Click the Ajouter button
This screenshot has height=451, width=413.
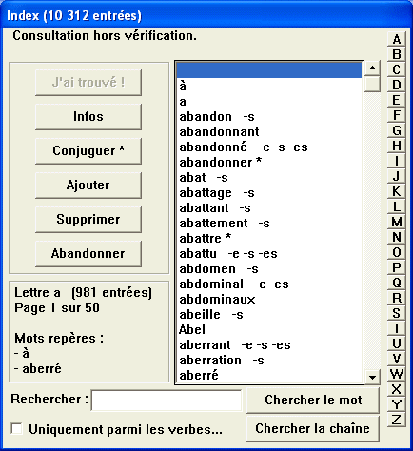point(88,185)
